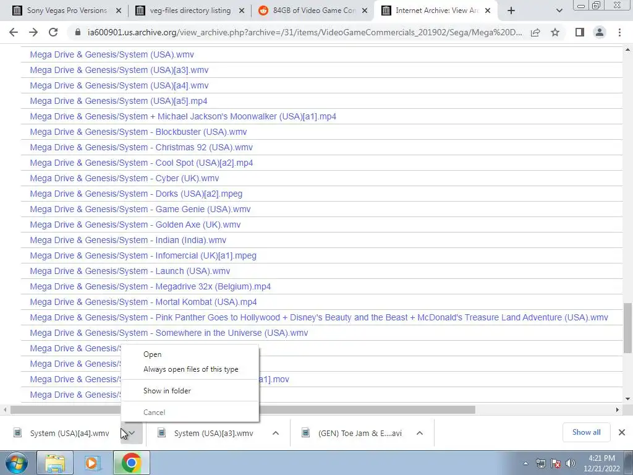Viewport: 633px width, 475px height.
Task: Open Windows Explorer from the taskbar
Action: click(55, 463)
